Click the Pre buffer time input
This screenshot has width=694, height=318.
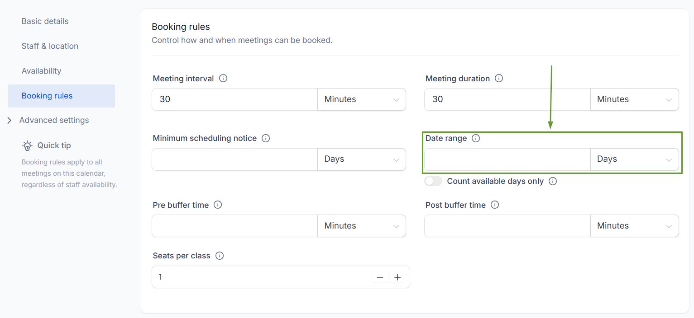pyautogui.click(x=235, y=226)
